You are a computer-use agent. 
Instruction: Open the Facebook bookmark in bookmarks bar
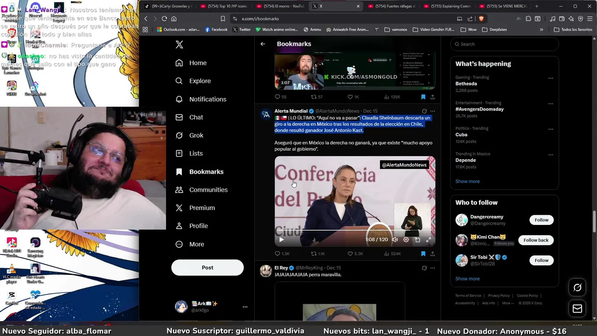point(216,29)
